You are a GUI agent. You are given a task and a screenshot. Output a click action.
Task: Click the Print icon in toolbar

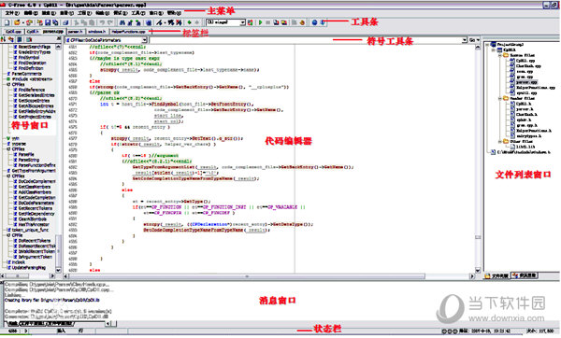(65, 22)
